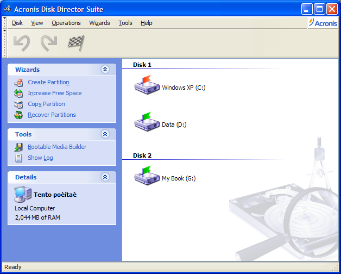The height and width of the screenshot is (274, 341).
Task: Close the Acronis Disk Director window
Action: pyautogui.click(x=332, y=9)
